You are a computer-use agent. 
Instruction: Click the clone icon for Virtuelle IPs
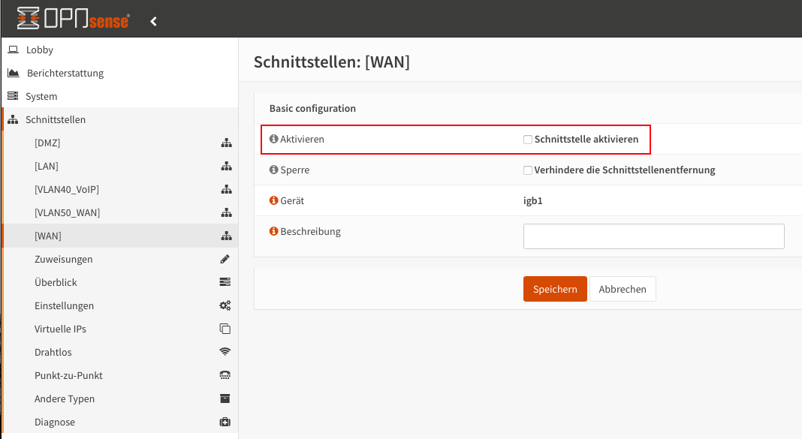[225, 329]
